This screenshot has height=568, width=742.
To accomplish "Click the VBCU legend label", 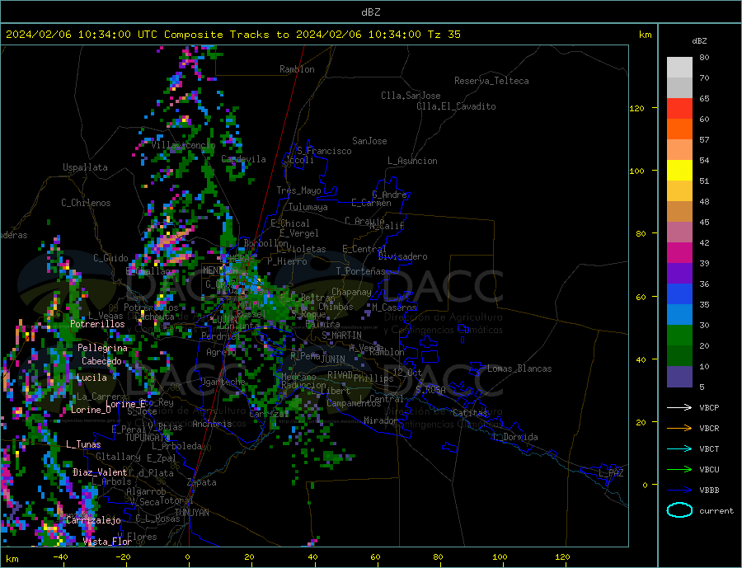I will (709, 470).
